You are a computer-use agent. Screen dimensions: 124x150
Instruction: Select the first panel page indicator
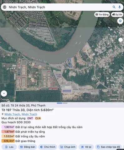pos(59,103)
